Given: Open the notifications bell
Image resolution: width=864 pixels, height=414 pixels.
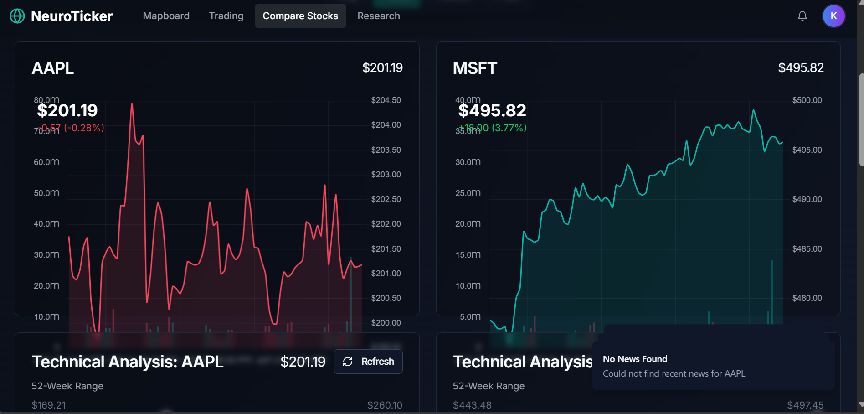Looking at the screenshot, I should coord(802,16).
